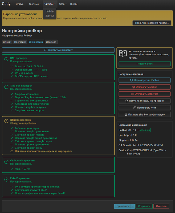Click the Cudy brand logo
The height and width of the screenshot is (213, 175).
(x=6, y=4)
